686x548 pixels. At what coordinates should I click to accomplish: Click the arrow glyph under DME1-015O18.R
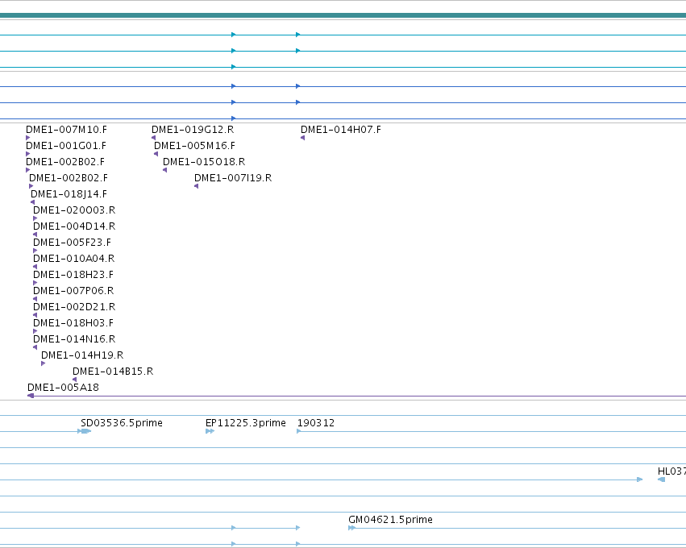165,170
